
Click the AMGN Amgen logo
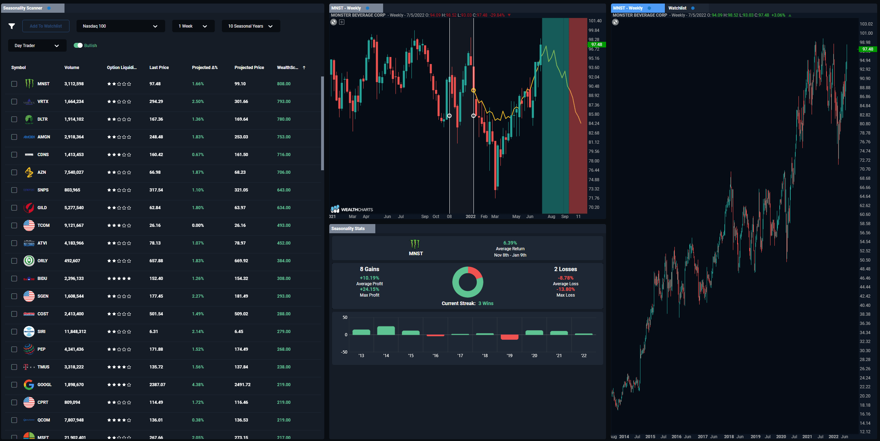(x=29, y=137)
